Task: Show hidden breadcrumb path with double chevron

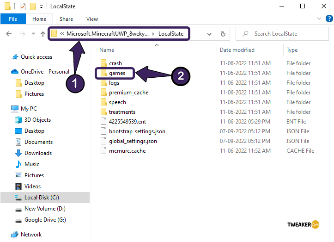Action: (62, 34)
